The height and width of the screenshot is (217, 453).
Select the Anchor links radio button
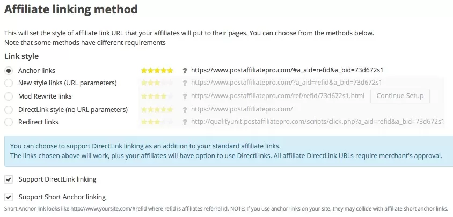[9, 70]
